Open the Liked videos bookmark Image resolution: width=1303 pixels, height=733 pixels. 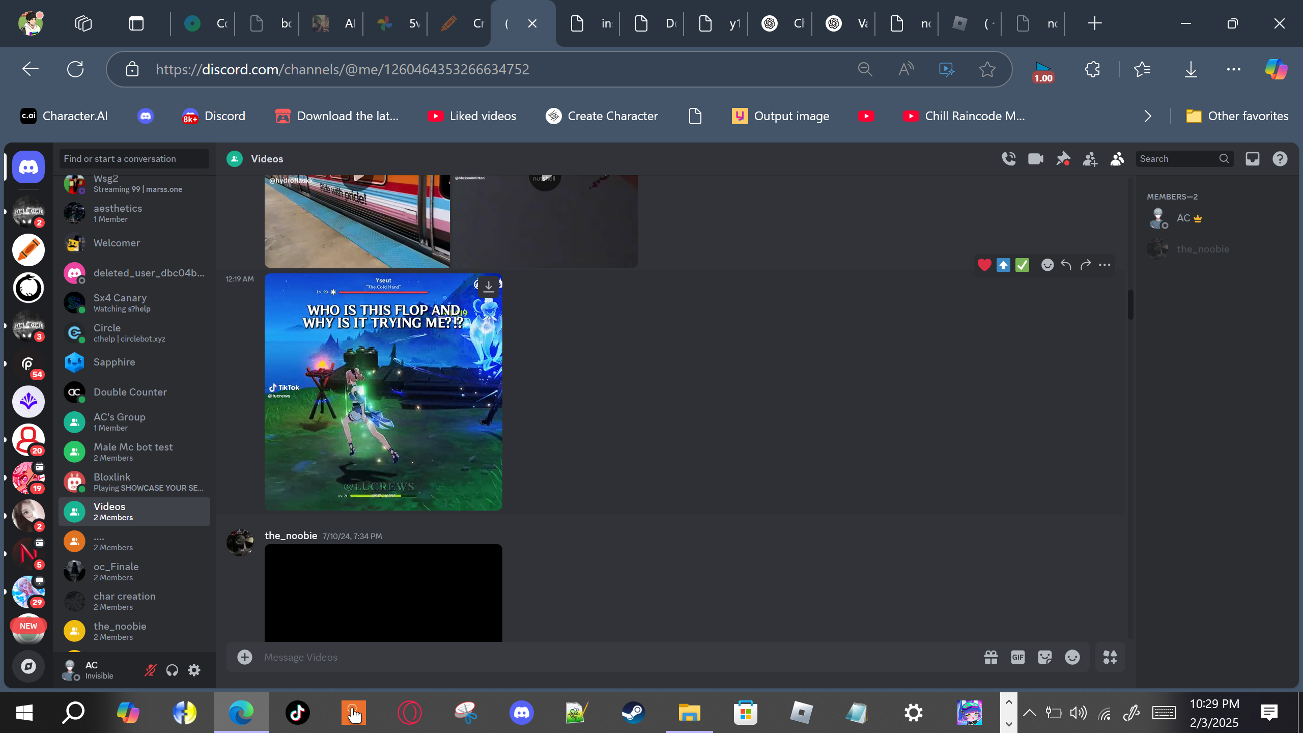pos(472,116)
